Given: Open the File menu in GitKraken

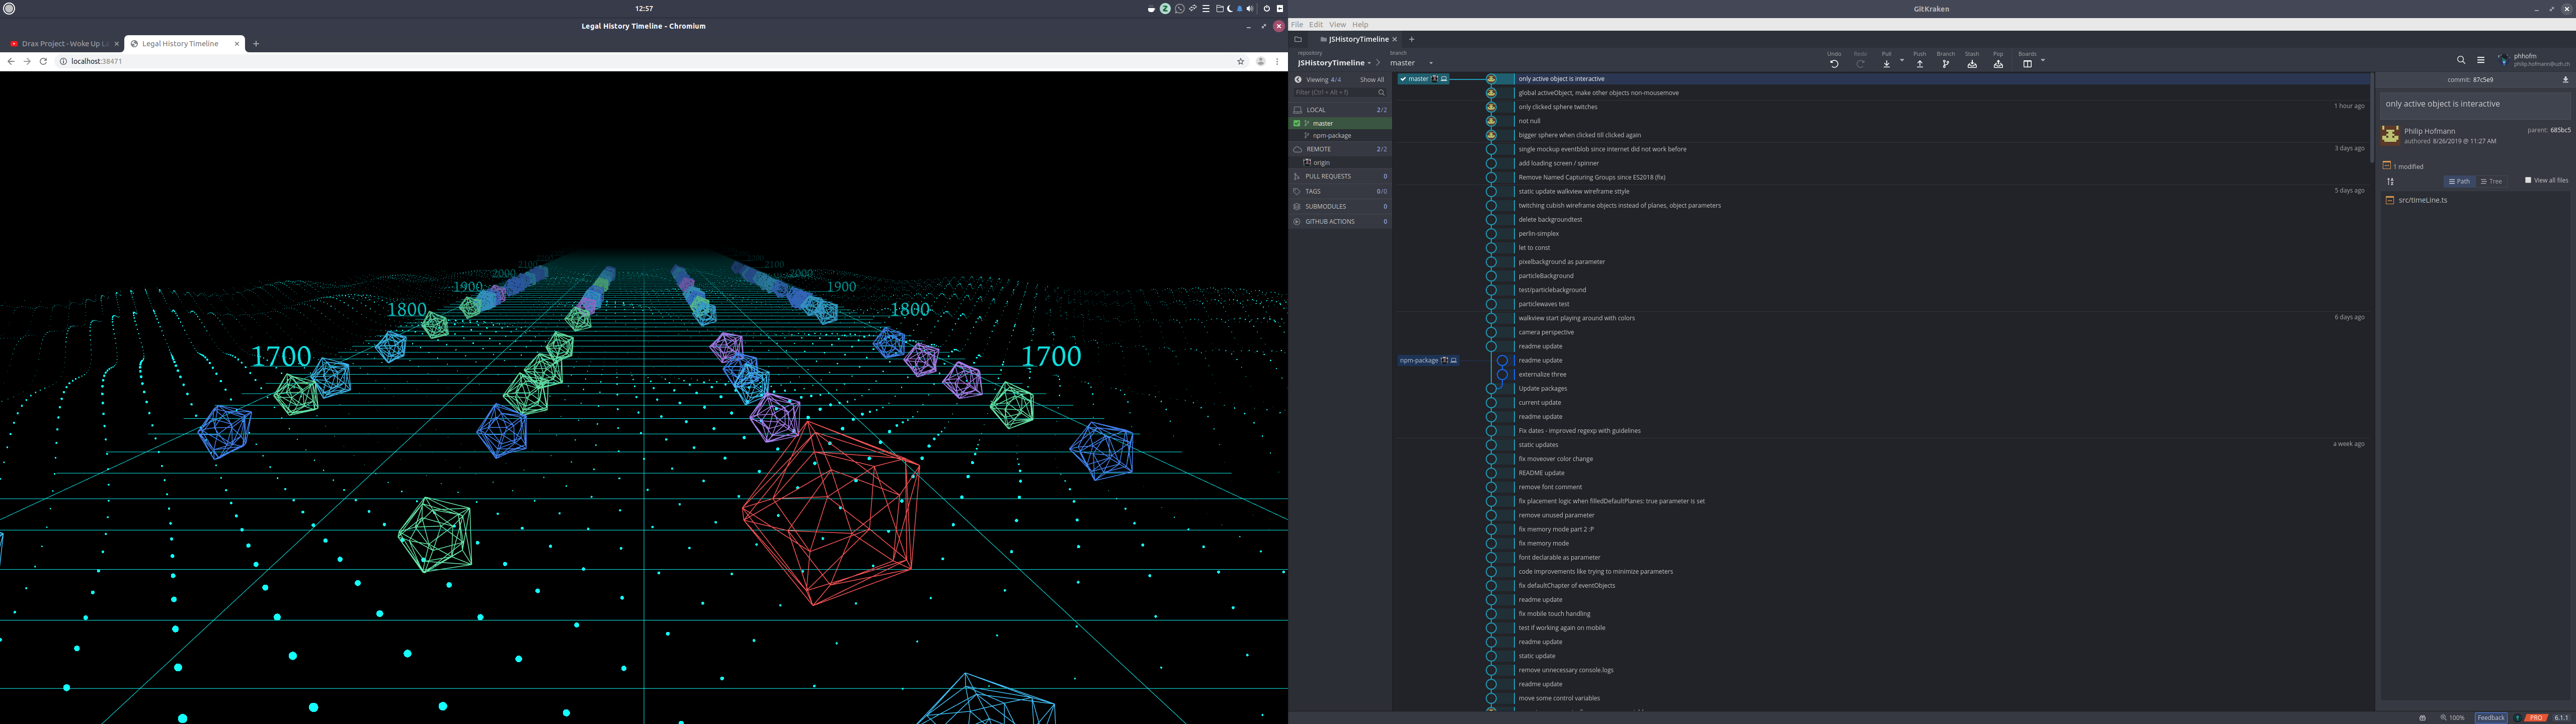Looking at the screenshot, I should pyautogui.click(x=1297, y=24).
